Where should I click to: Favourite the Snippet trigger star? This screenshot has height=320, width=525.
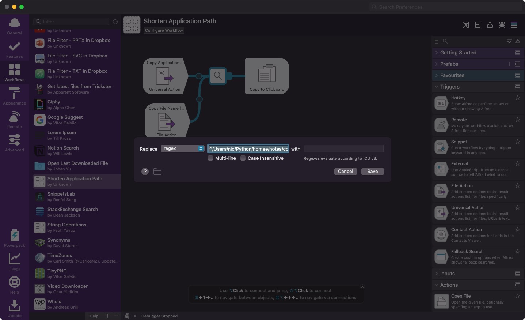[517, 142]
